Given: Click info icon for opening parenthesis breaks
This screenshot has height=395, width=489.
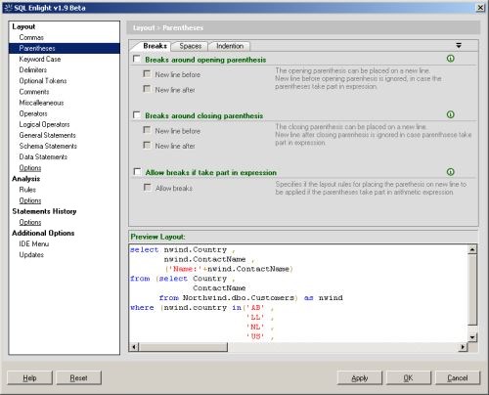Looking at the screenshot, I should [x=450, y=59].
